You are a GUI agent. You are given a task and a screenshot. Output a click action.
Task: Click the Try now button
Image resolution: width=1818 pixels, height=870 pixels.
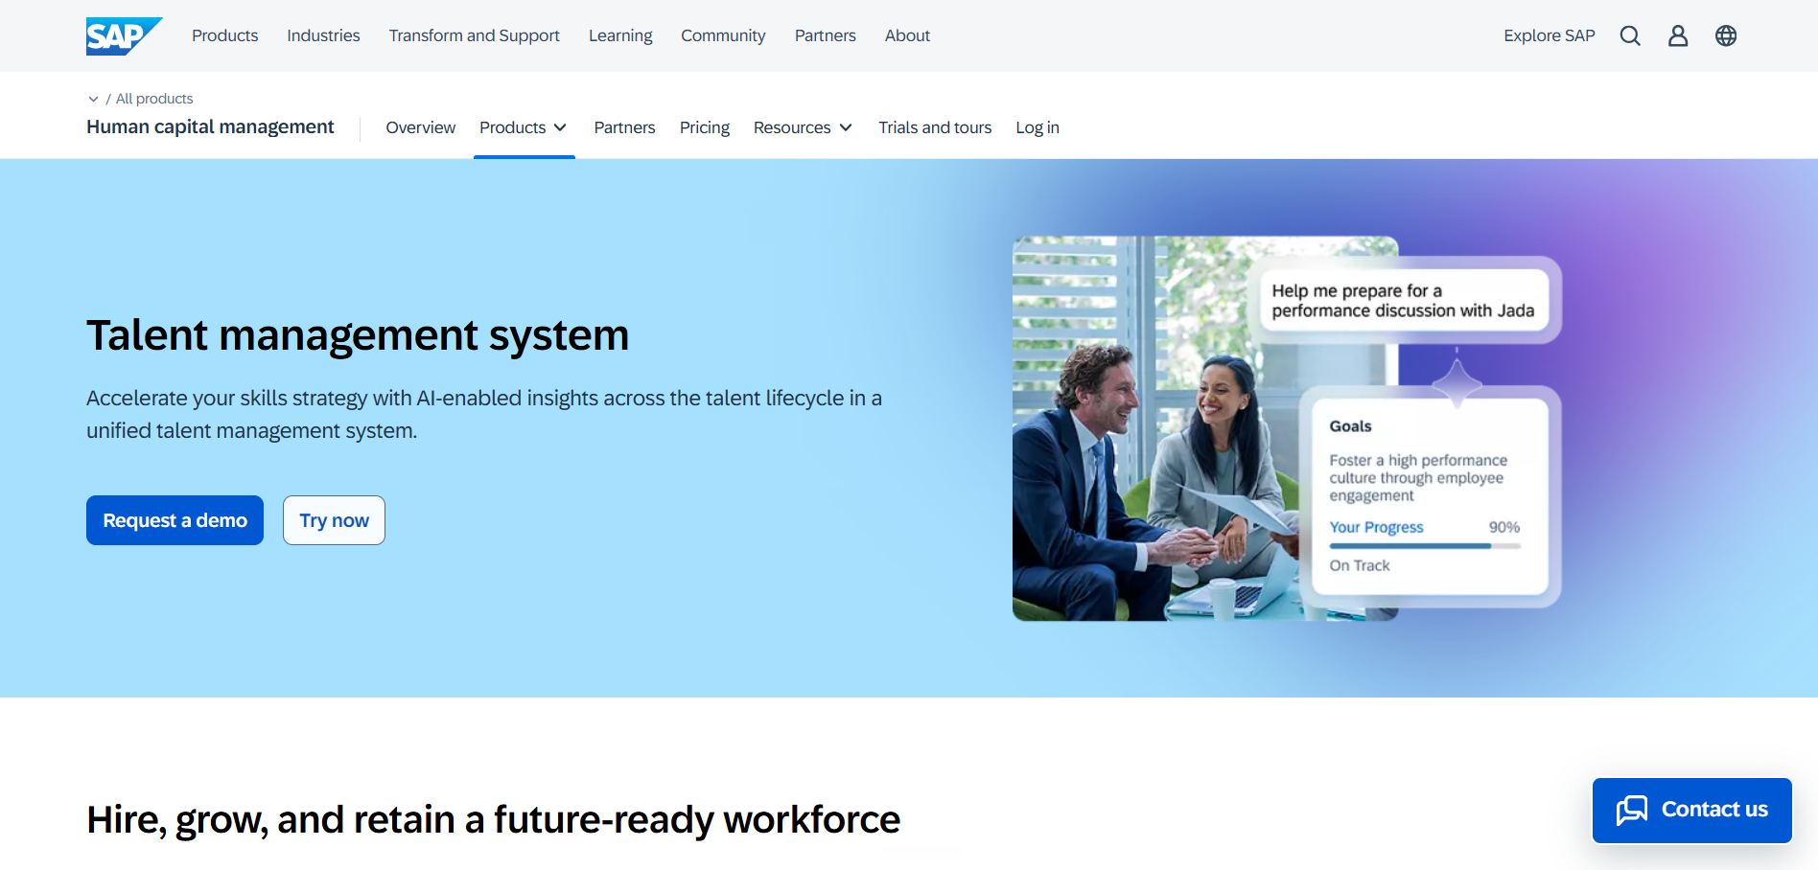click(x=334, y=520)
